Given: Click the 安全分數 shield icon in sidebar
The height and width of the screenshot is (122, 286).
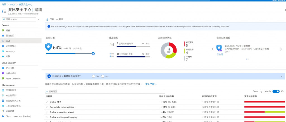Looking at the screenshot, I should pyautogui.click(x=3, y=68).
